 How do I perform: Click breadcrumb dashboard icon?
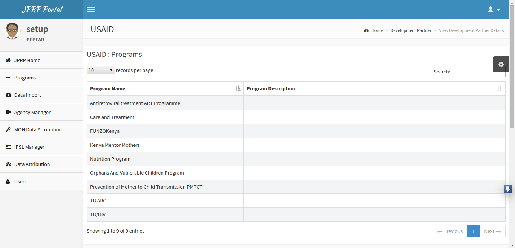click(366, 30)
